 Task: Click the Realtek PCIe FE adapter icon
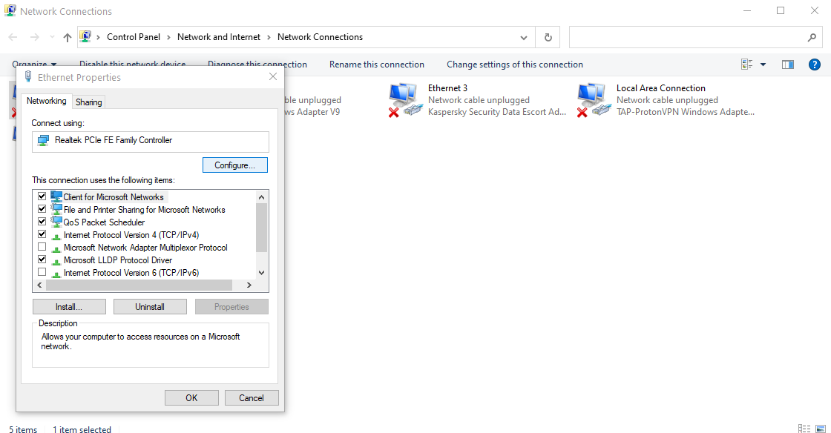coord(44,140)
